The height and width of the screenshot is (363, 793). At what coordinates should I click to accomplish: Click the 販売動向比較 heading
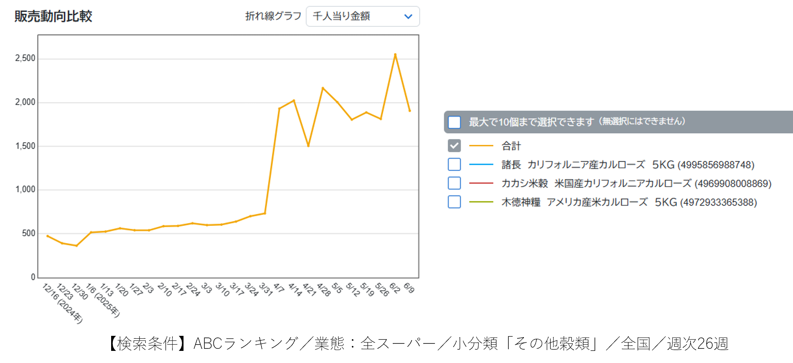click(53, 16)
